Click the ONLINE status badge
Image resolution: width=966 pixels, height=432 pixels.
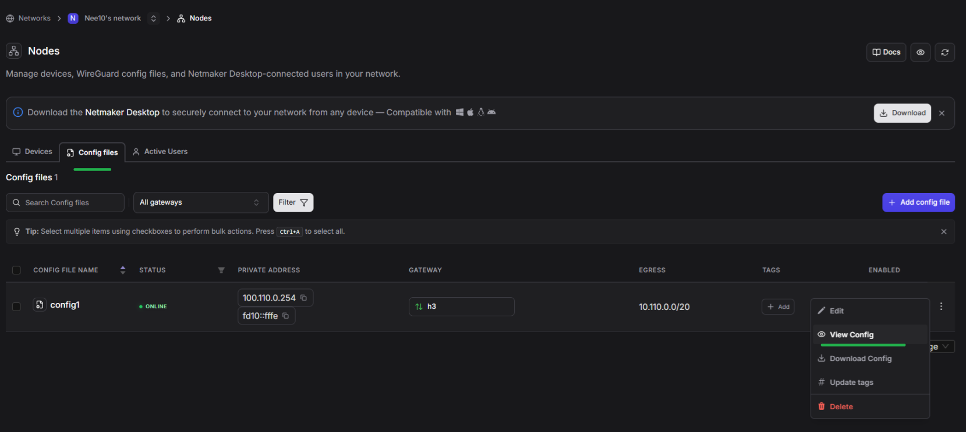tap(153, 306)
